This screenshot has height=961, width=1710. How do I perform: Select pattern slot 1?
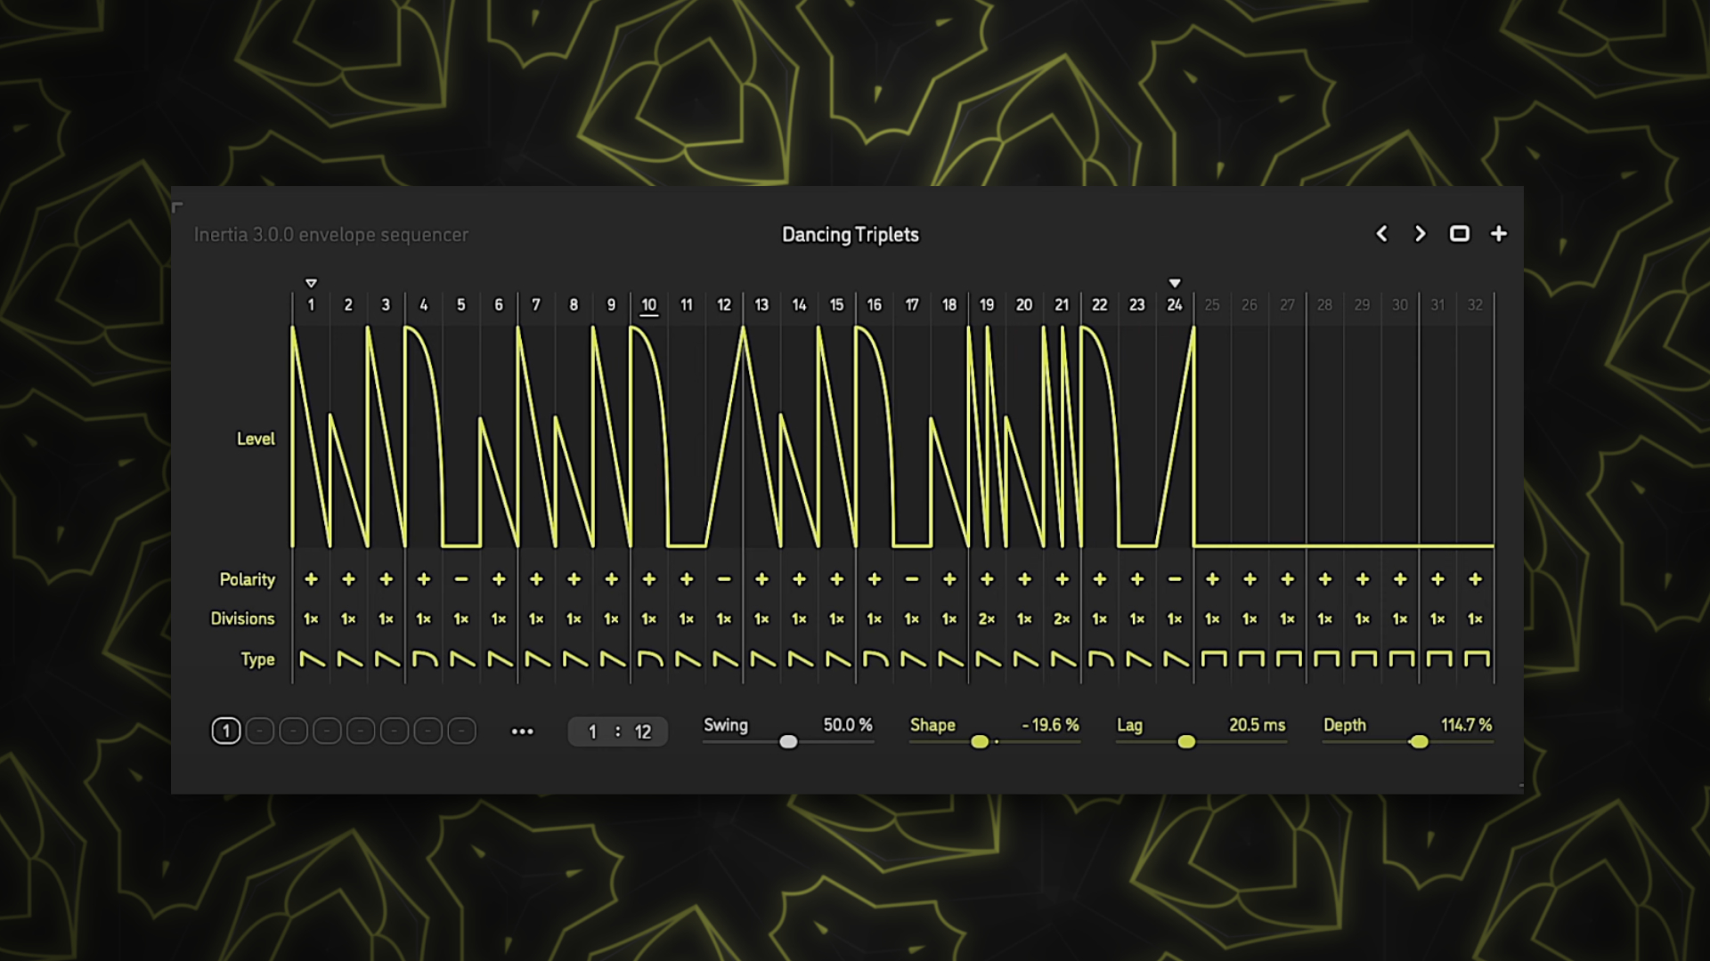click(226, 731)
